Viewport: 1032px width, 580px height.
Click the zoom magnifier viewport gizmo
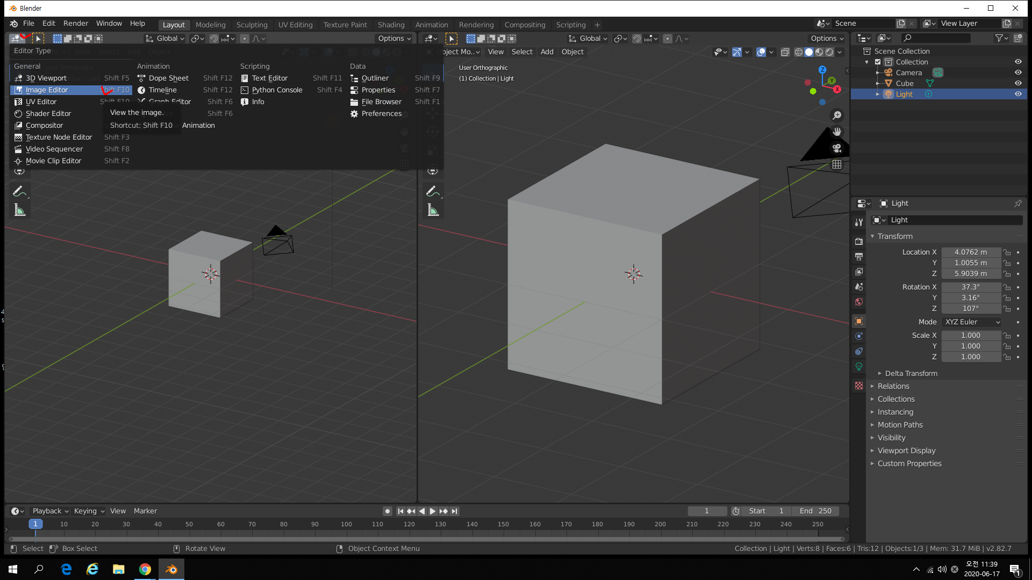[x=837, y=115]
